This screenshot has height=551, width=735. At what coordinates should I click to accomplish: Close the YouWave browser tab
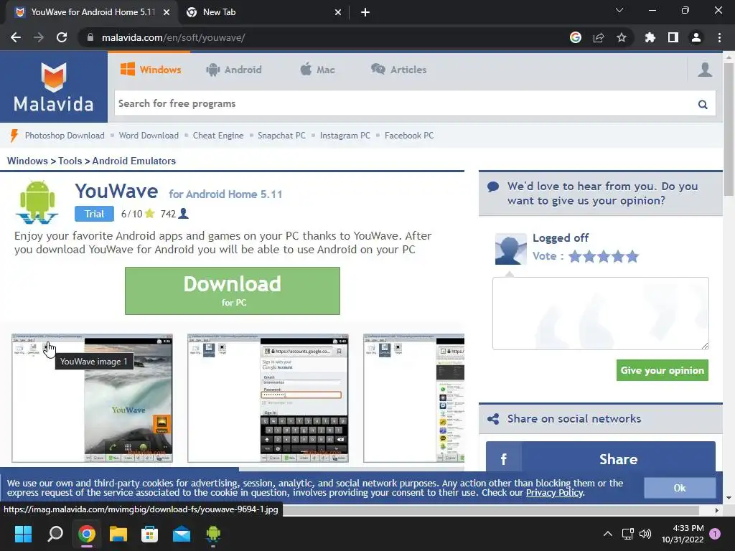point(167,12)
